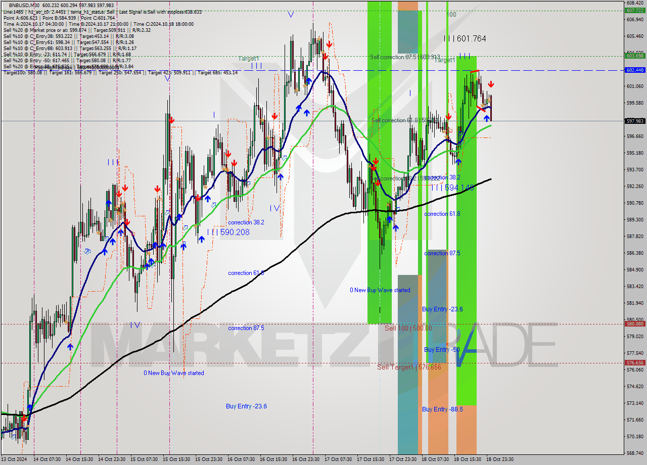Click '0 New Buy Wave started' label near 17 Oct
This screenshot has height=465, width=647.
tap(380, 290)
